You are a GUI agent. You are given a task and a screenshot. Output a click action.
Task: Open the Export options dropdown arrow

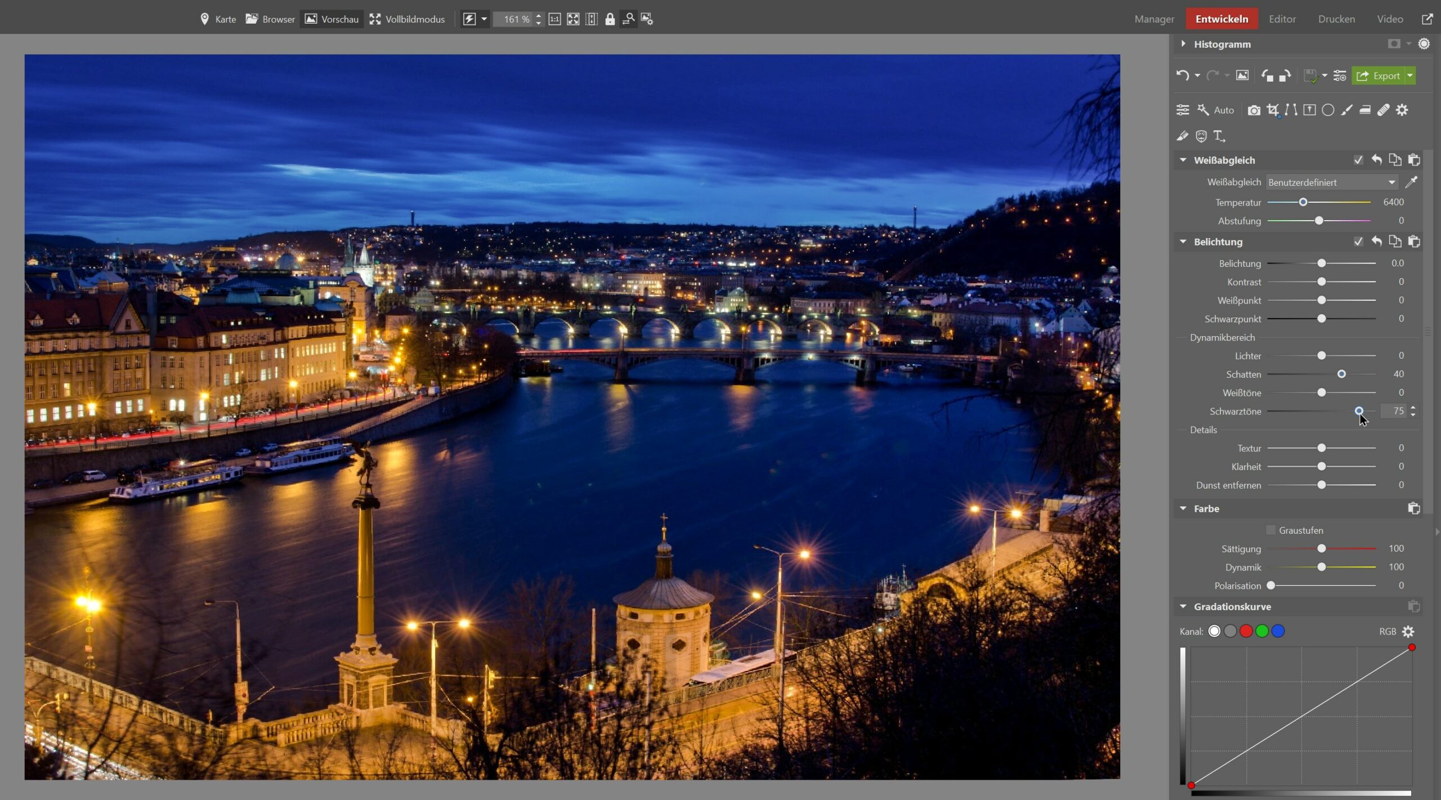click(1410, 75)
